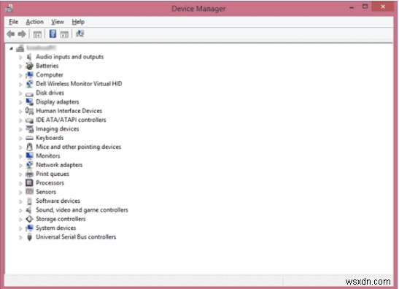Viewport: 399px width, 289px height.
Task: Click the Properties pane toolbar icon
Action: 64,34
